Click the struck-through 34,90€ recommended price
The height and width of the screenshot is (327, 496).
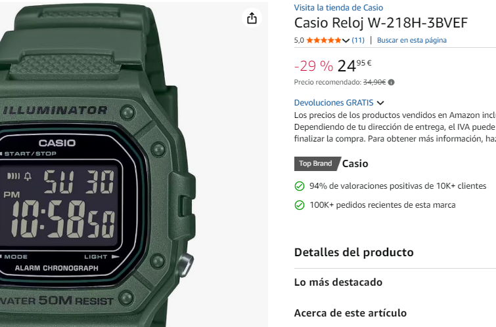tap(374, 83)
